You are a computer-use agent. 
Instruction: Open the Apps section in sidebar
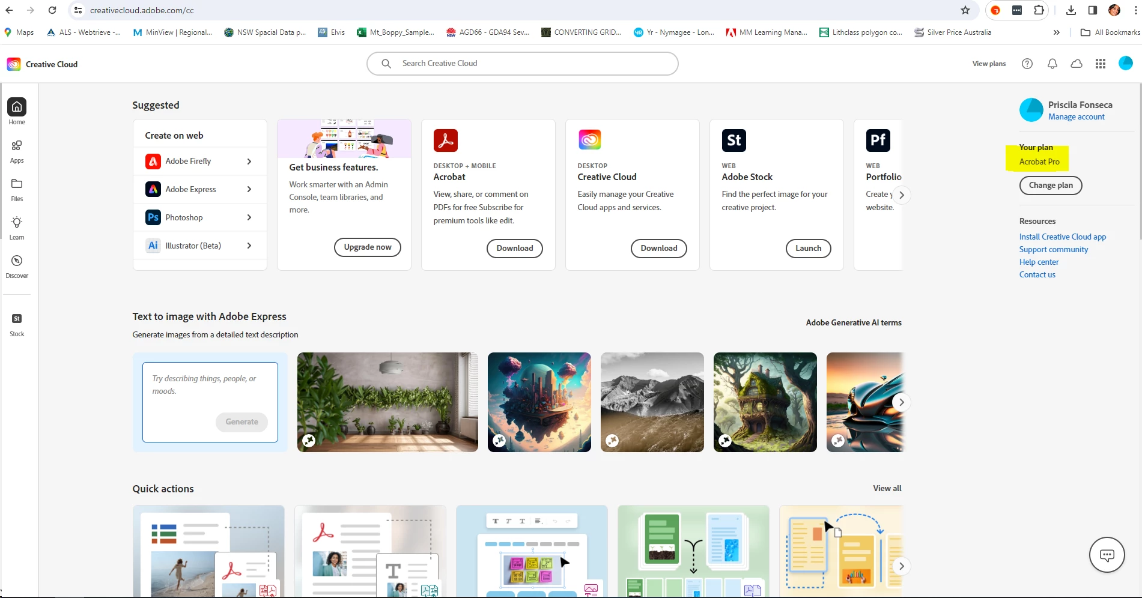tap(17, 152)
